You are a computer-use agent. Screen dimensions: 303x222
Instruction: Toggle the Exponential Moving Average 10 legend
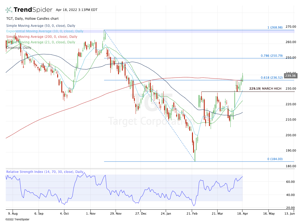(45, 31)
